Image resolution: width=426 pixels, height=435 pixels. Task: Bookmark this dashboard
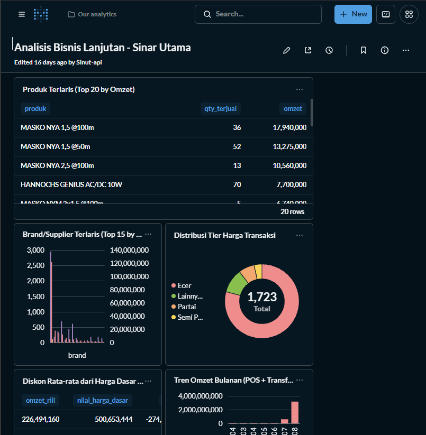coord(363,50)
